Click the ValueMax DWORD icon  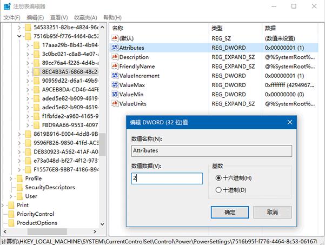point(115,85)
